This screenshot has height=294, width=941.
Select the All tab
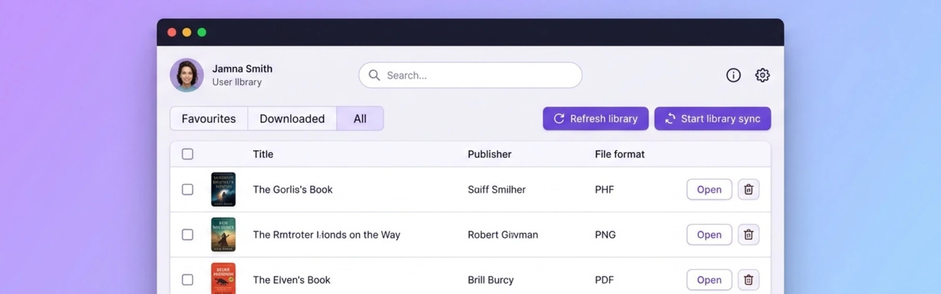(360, 119)
